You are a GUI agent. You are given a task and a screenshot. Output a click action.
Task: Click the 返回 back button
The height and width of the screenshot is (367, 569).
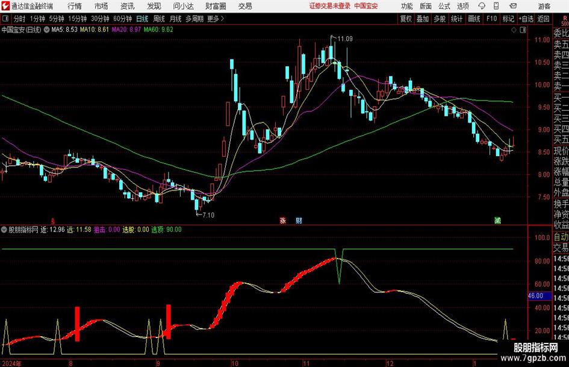[543, 19]
